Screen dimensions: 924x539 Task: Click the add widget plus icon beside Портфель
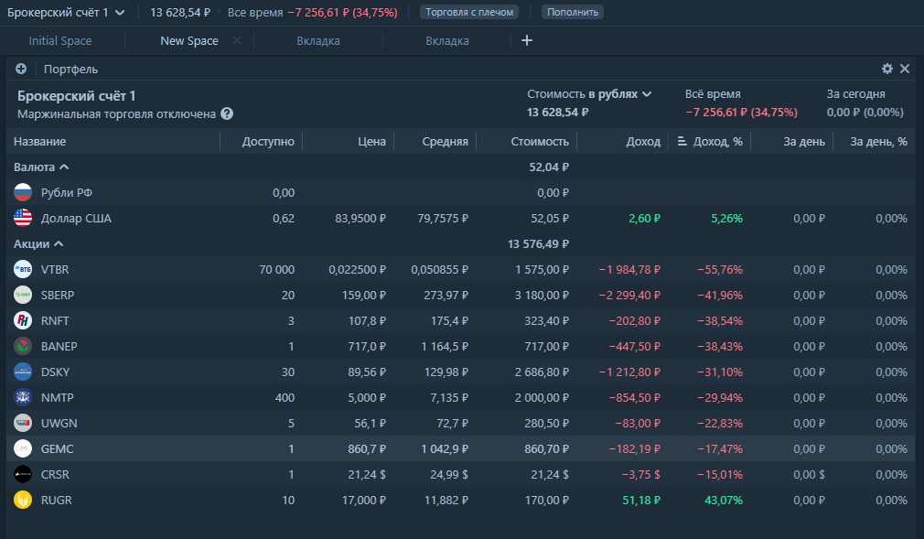tap(21, 69)
